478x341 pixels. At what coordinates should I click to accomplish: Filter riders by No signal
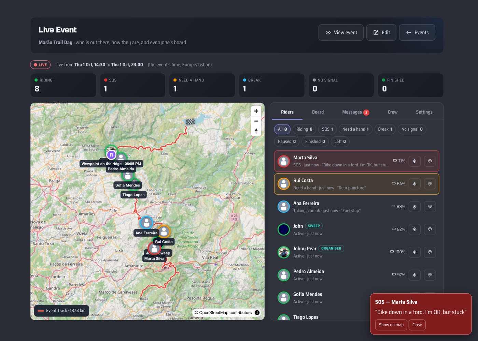click(412, 129)
